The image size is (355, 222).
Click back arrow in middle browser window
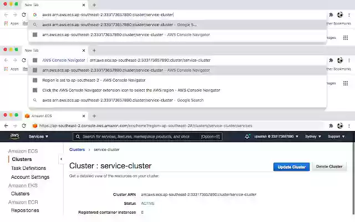pos(6,60)
